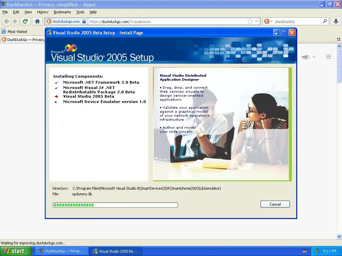
Task: Minimize the Visual Studio Setup window
Action: [276, 33]
